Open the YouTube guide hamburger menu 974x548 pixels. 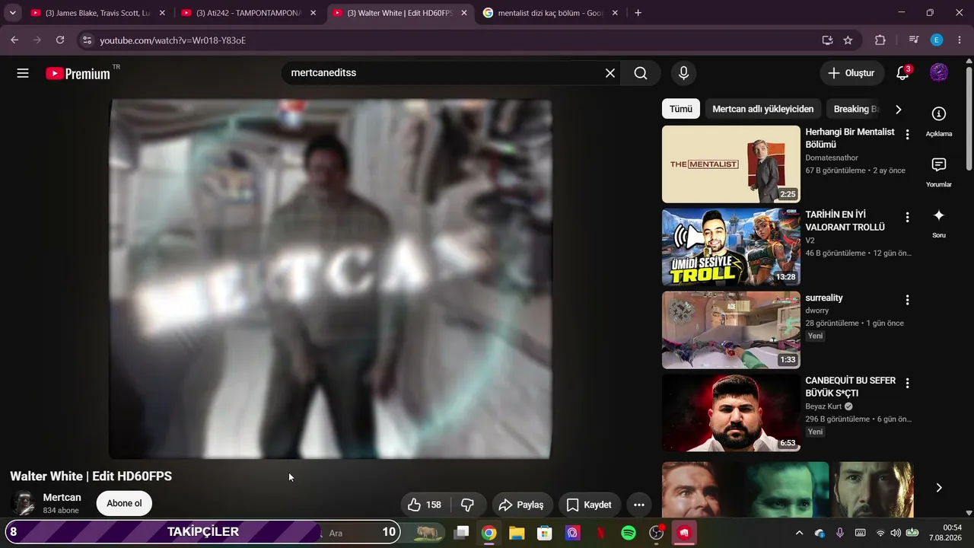[x=23, y=73]
